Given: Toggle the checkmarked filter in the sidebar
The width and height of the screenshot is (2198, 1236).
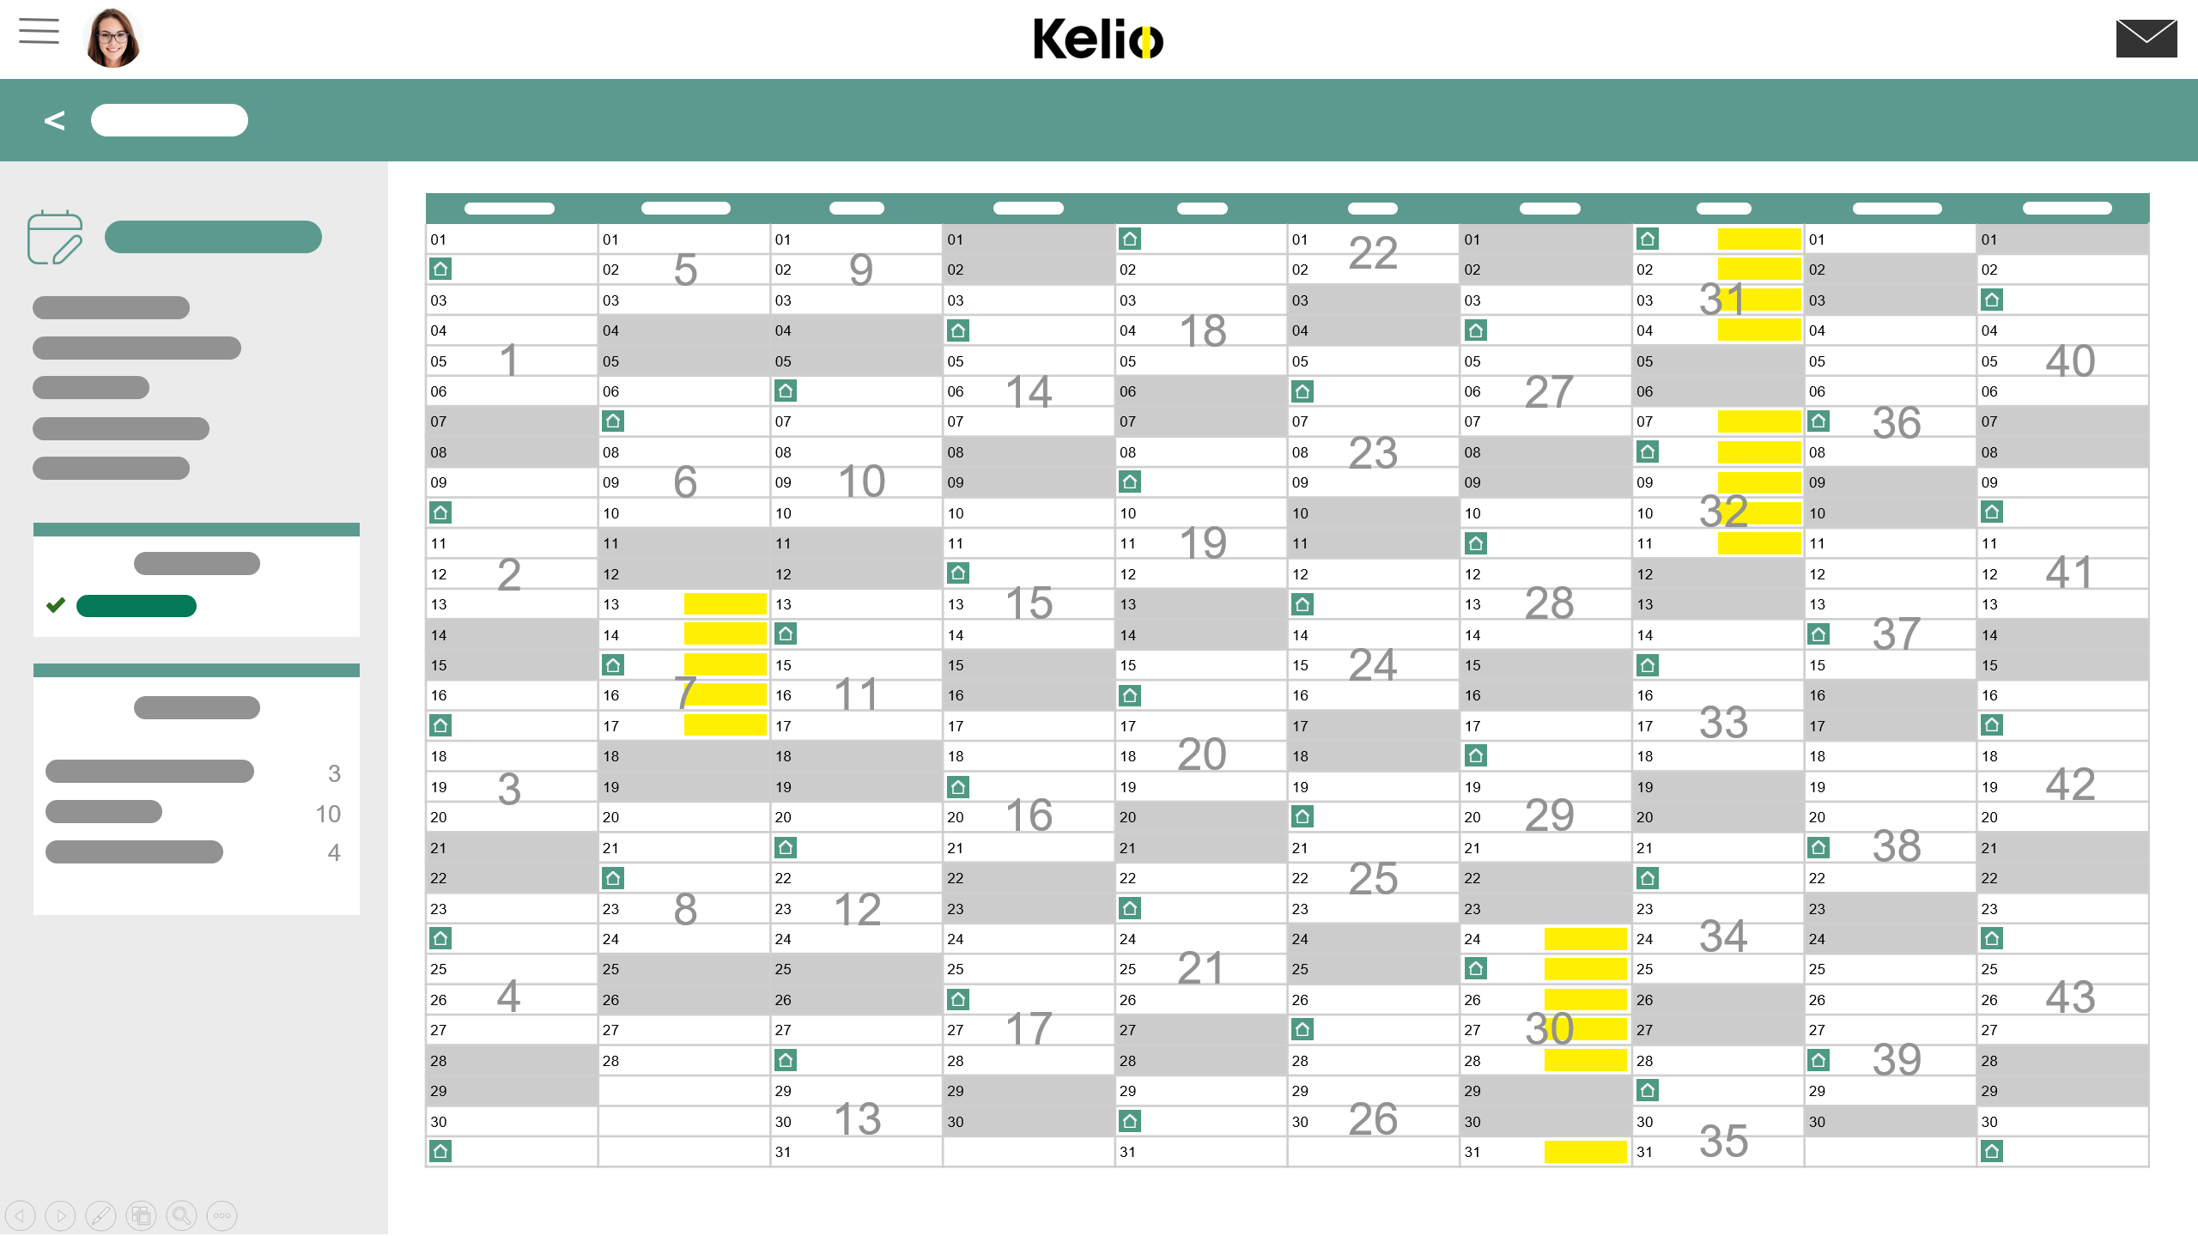Looking at the screenshot, I should (x=137, y=605).
